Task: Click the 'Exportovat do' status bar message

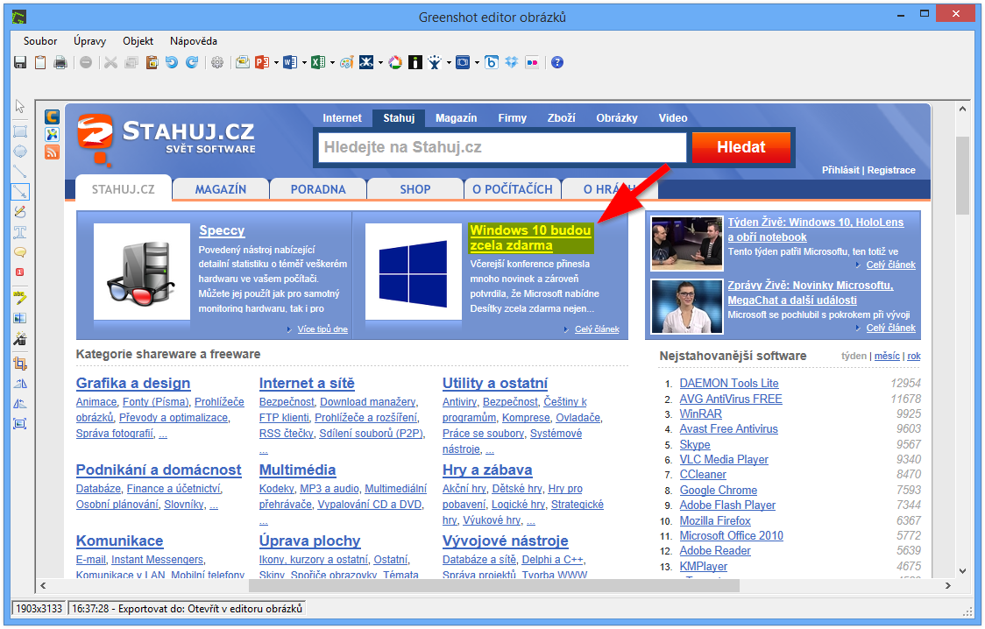Action: 188,608
